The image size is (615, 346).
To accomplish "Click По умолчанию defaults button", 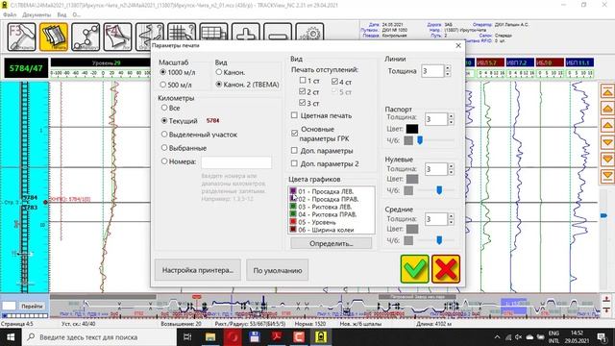I will click(278, 270).
